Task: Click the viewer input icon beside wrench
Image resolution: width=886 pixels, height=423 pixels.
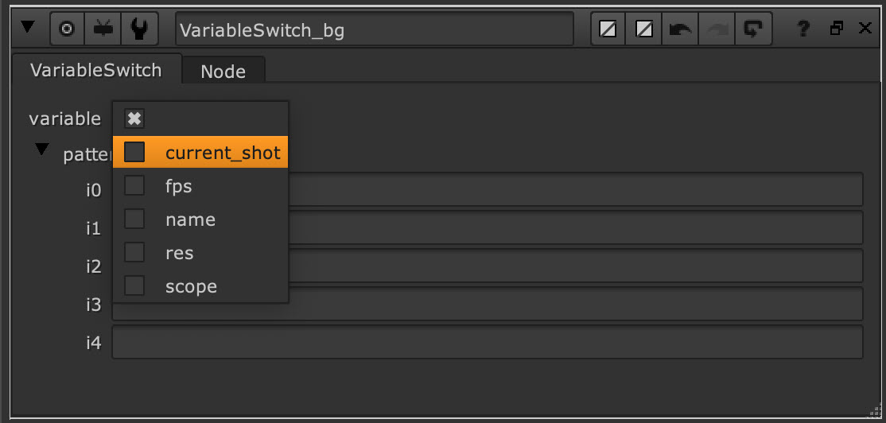Action: tap(103, 29)
